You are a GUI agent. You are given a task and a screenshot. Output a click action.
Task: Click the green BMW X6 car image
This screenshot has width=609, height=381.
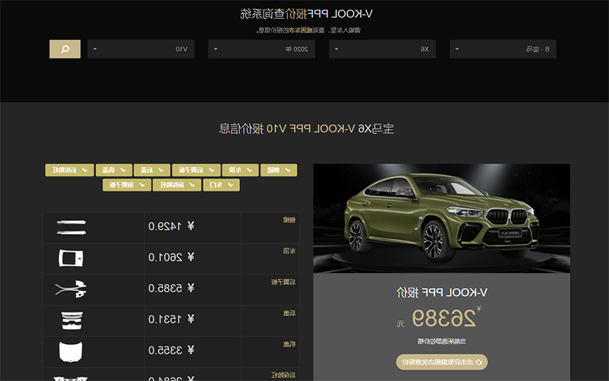[441, 219]
